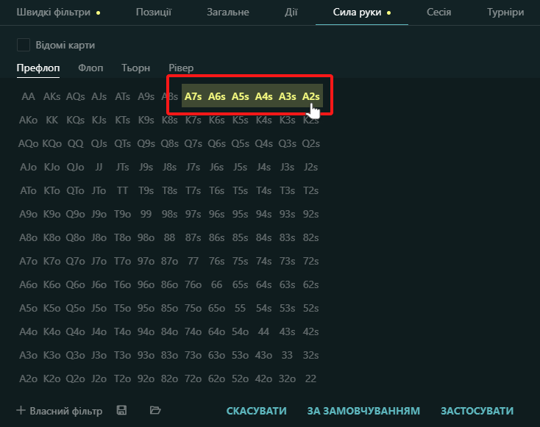Select the 76s hand cell
Image resolution: width=540 pixels, height=427 pixels.
[216, 261]
